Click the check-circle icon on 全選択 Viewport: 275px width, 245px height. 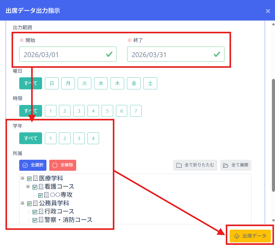(x=25, y=165)
